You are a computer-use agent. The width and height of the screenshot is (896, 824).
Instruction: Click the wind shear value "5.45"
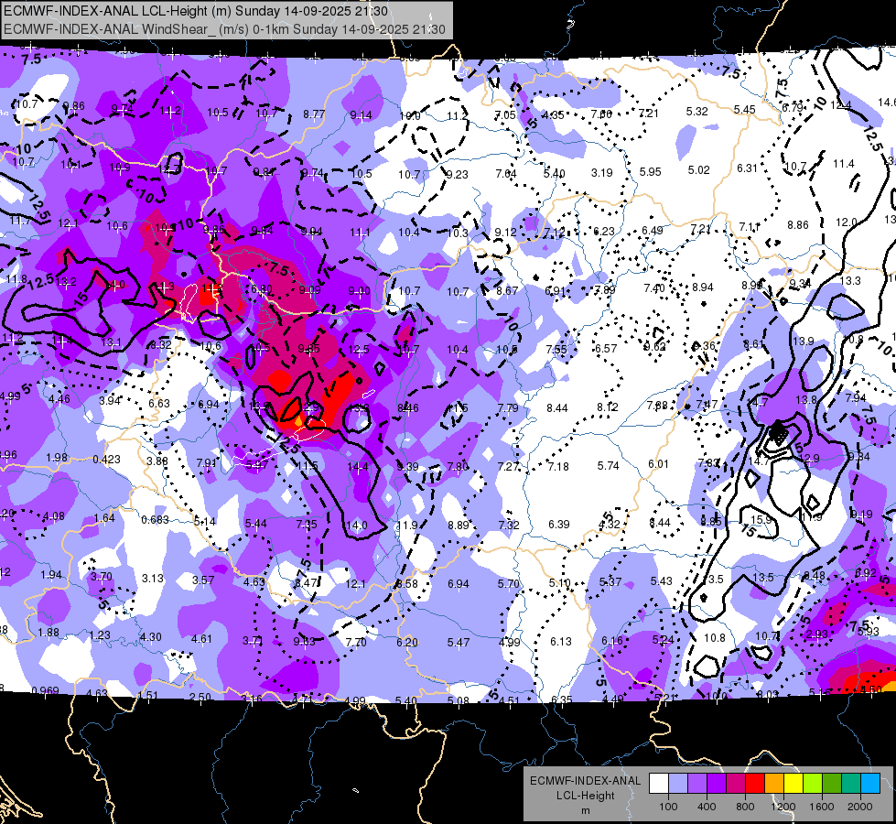pyautogui.click(x=745, y=109)
